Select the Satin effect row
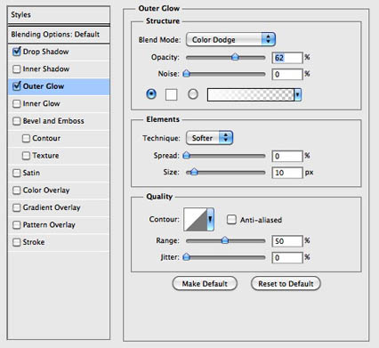 click(x=59, y=173)
